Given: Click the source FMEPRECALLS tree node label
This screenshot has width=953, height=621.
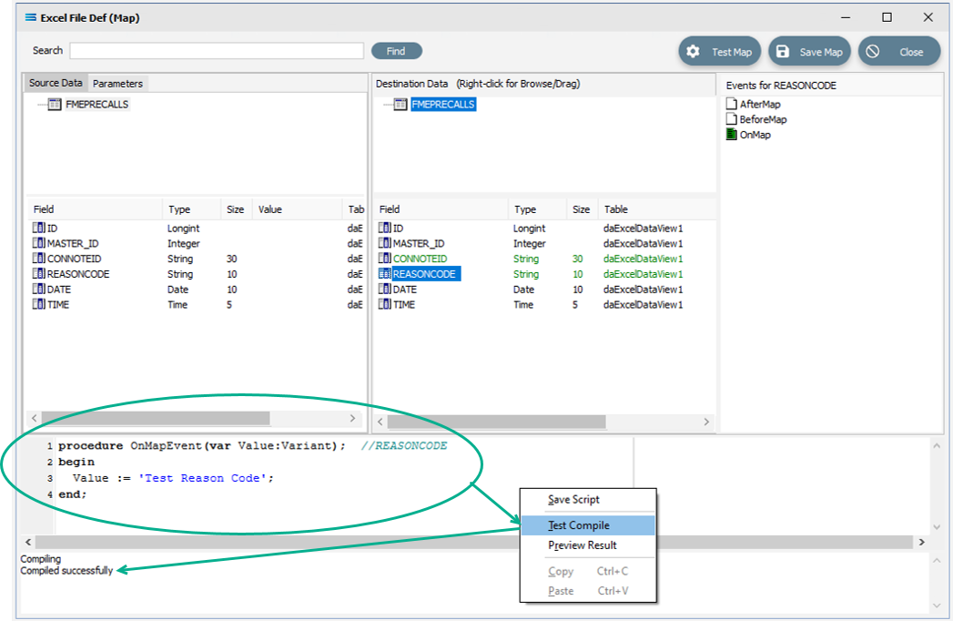Looking at the screenshot, I should tap(96, 105).
